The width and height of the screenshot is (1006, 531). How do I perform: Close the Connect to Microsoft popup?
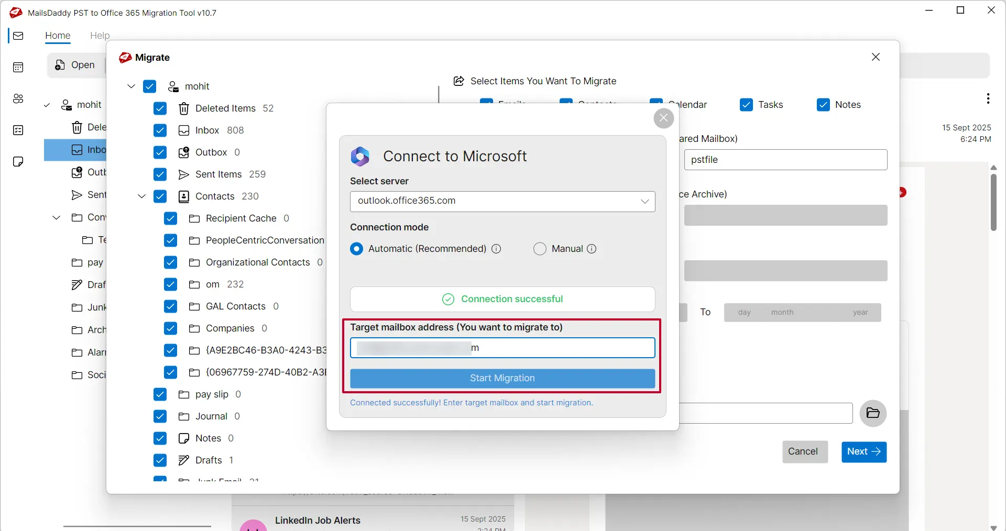tap(664, 118)
